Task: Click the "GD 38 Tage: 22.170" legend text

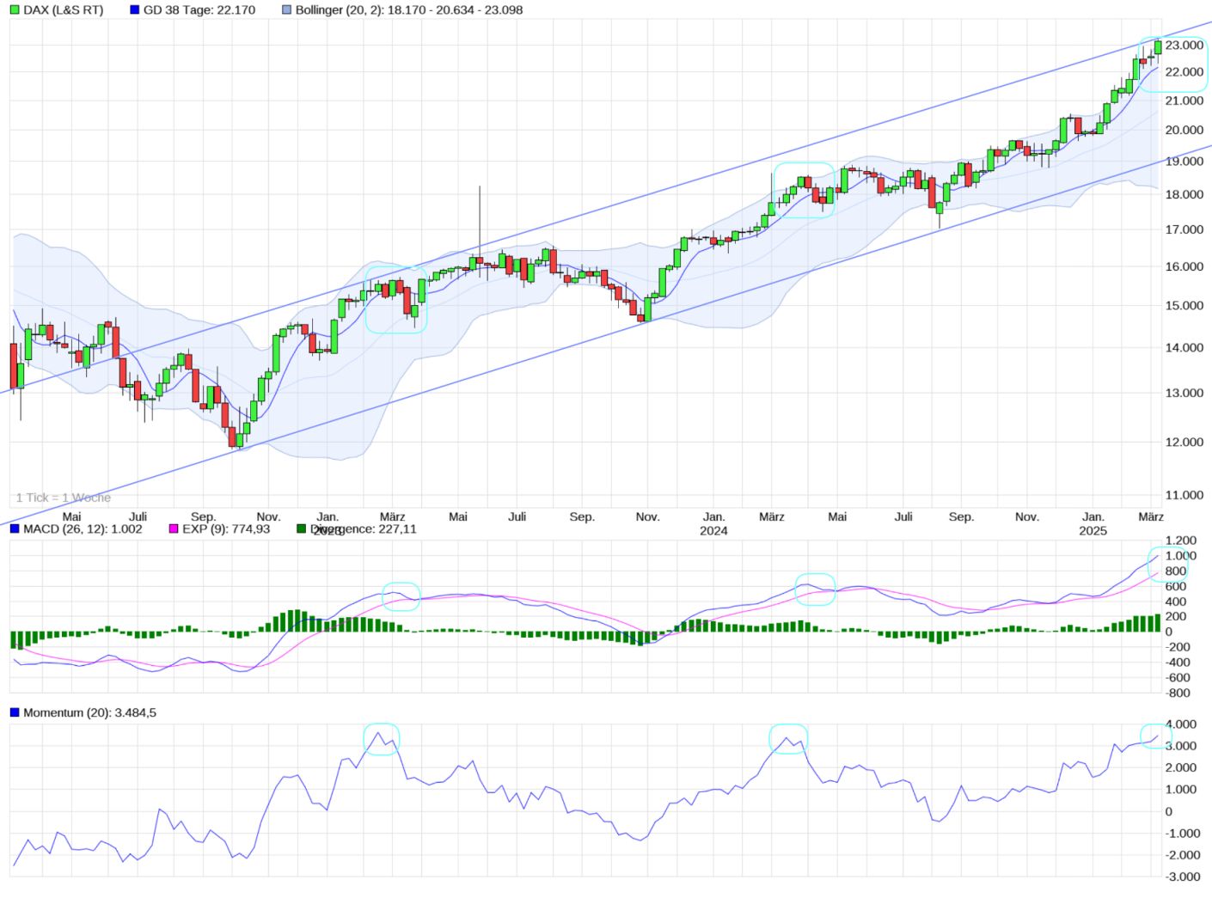Action: pos(199,10)
